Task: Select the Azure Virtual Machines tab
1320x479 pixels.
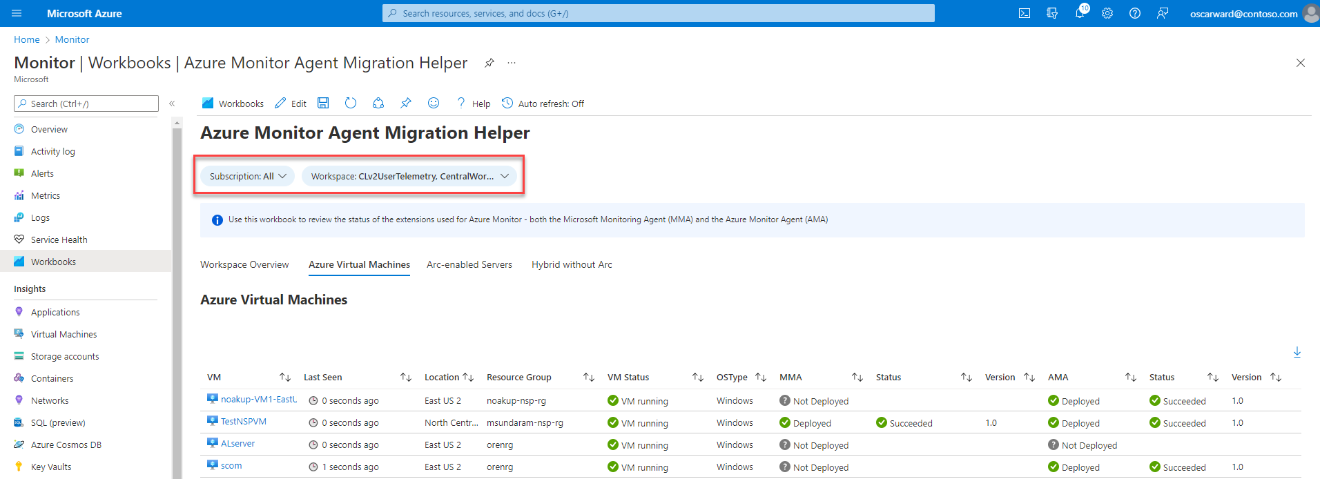Action: click(x=359, y=264)
